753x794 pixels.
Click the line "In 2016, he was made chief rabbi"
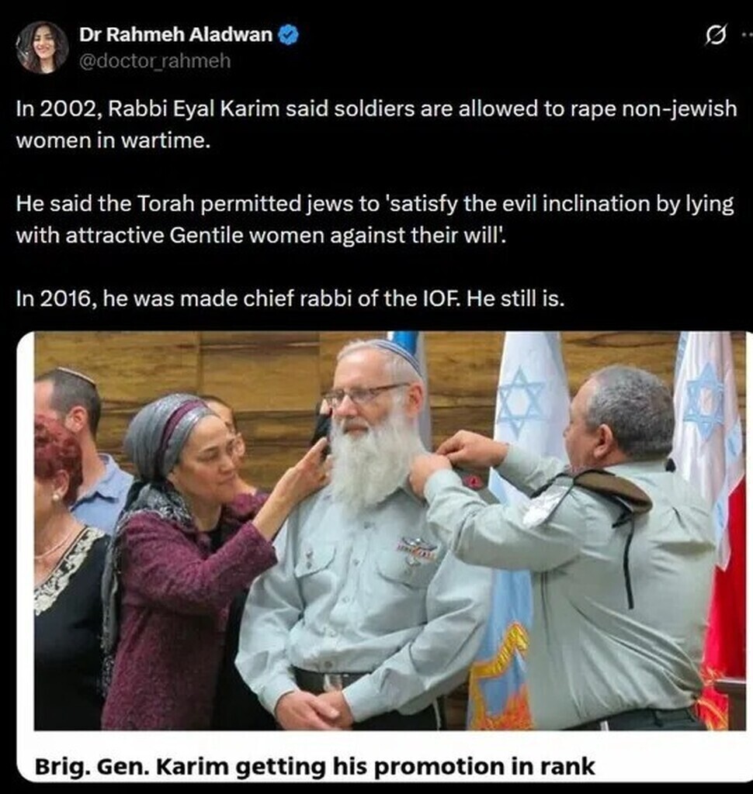pyautogui.click(x=290, y=299)
